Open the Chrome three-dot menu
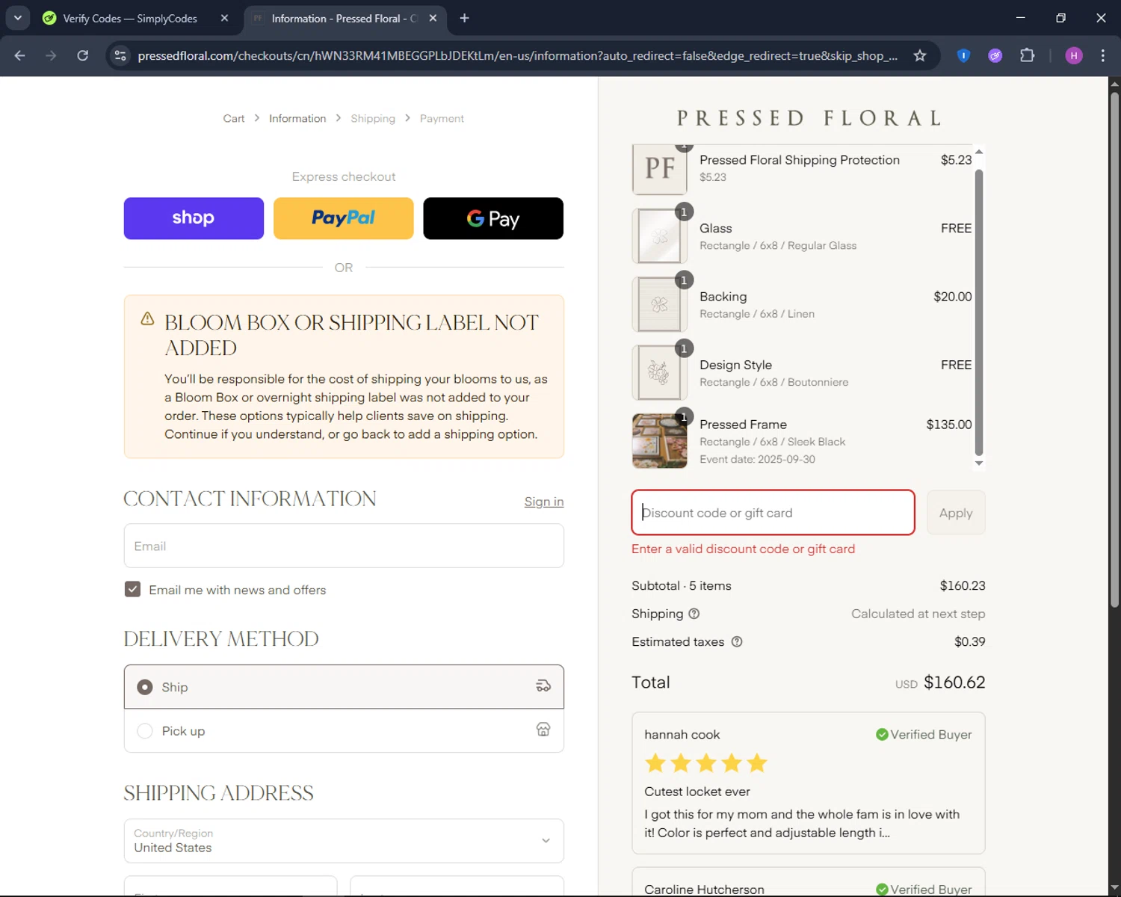1121x897 pixels. click(1103, 55)
